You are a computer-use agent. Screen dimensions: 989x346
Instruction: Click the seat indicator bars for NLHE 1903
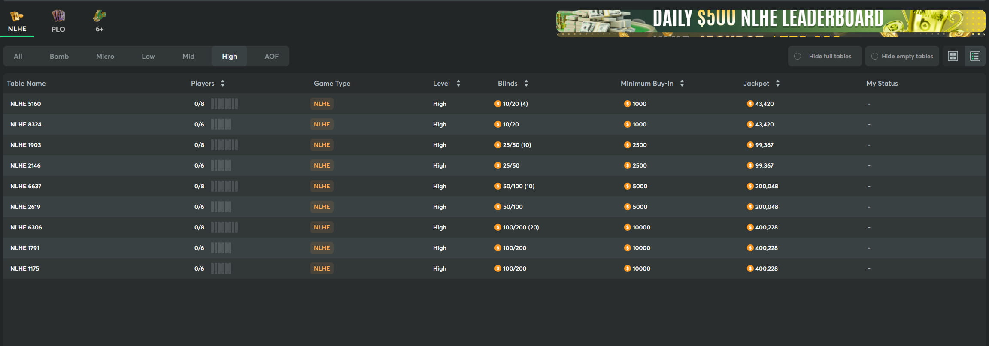(224, 145)
